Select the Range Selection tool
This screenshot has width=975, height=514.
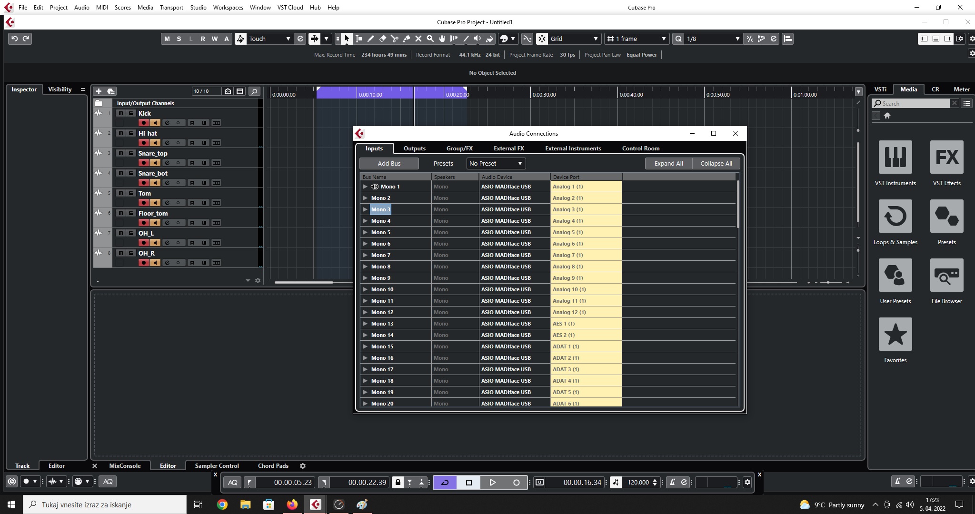pyautogui.click(x=358, y=39)
